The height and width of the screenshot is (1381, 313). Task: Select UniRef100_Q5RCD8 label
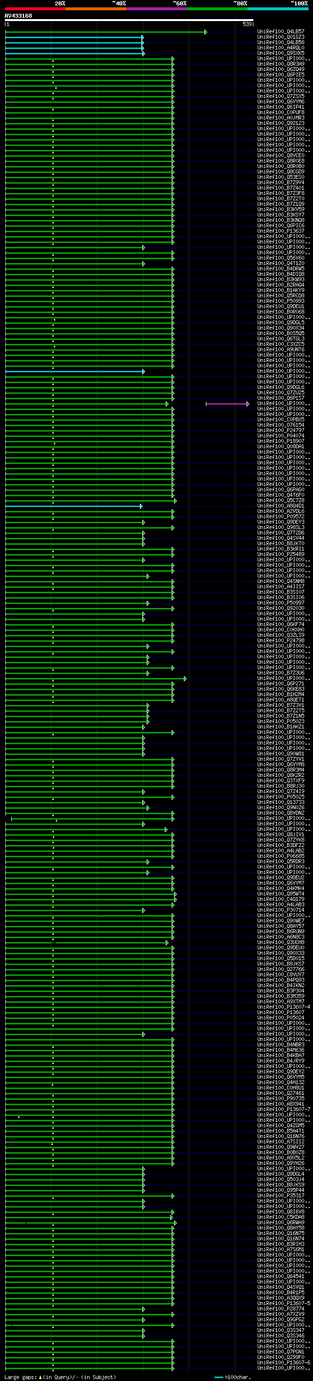[281, 295]
